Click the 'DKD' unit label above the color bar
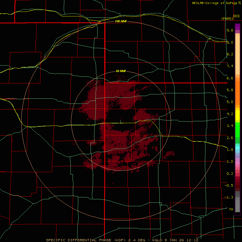This screenshot has width=242, height=242. [236, 16]
